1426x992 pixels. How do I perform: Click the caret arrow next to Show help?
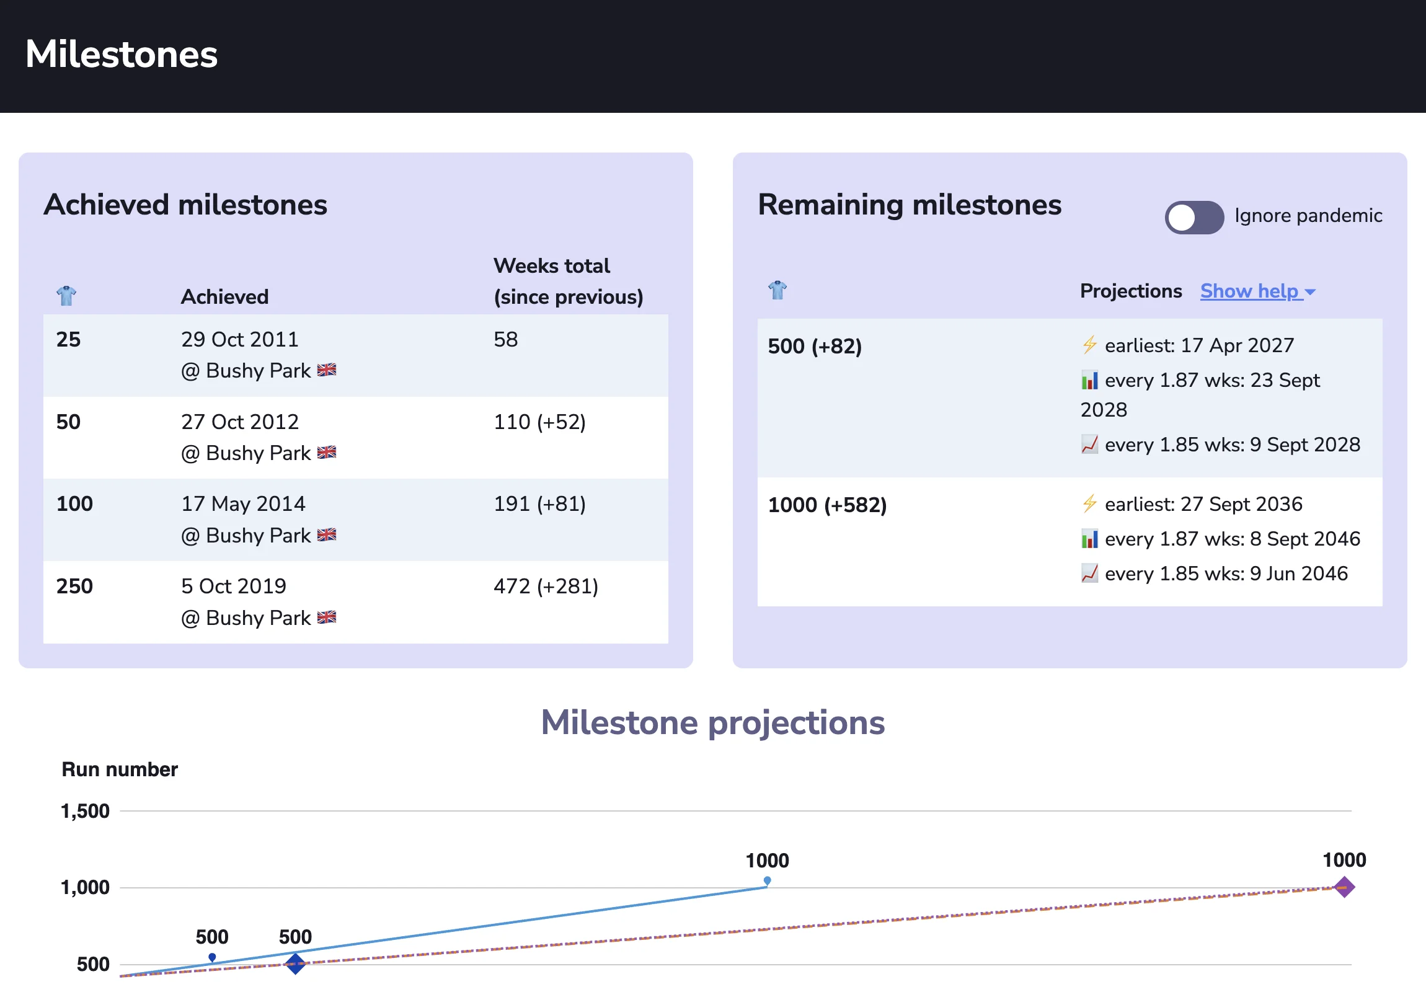(1310, 292)
